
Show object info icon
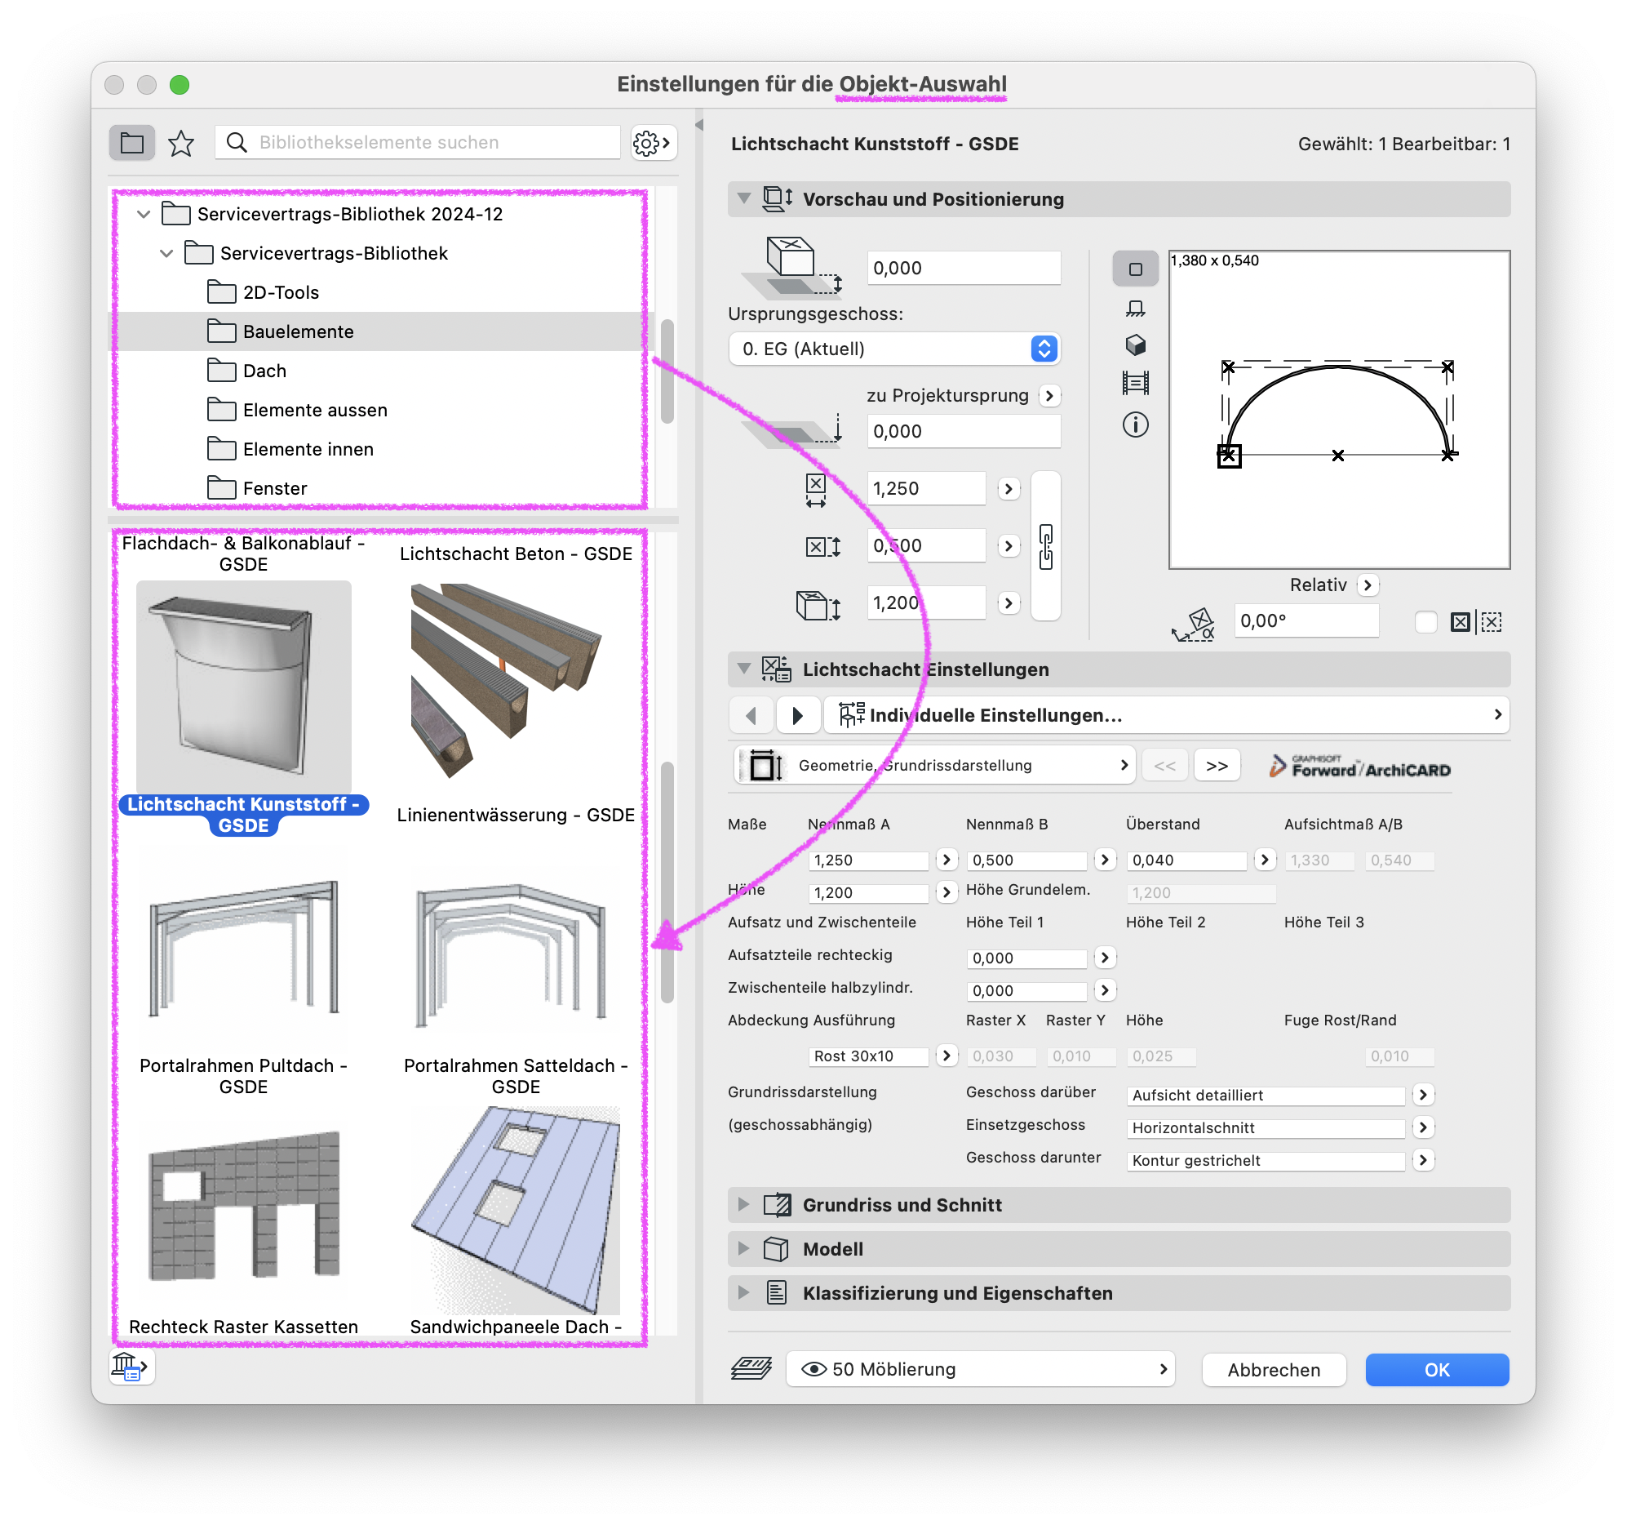tap(1135, 425)
